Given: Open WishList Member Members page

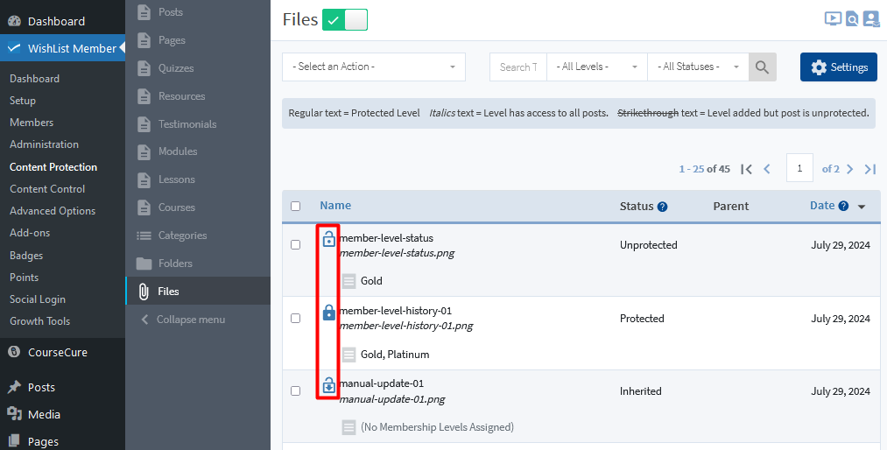Looking at the screenshot, I should click(32, 123).
